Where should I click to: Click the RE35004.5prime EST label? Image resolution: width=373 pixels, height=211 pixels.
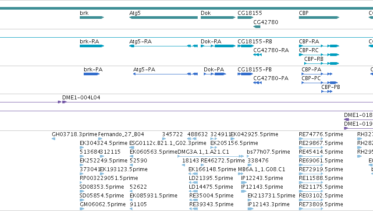coord(211,196)
